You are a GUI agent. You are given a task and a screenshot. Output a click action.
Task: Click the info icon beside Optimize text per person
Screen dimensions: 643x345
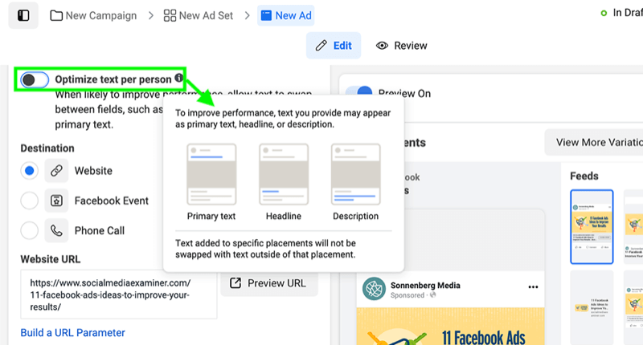point(178,79)
